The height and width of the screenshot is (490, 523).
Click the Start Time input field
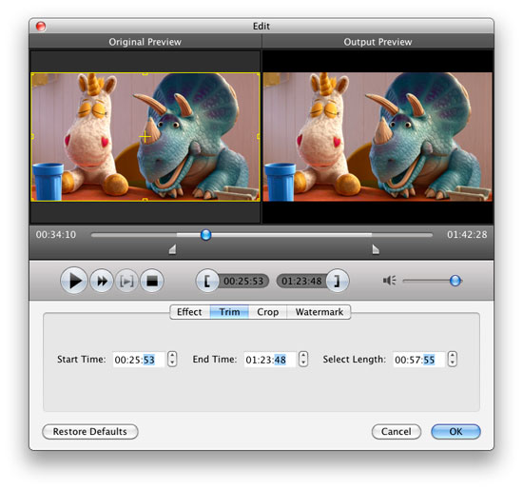[139, 360]
